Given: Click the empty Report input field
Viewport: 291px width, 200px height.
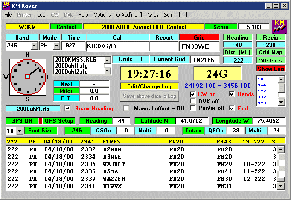Looking at the screenshot, I should pos(164,46).
